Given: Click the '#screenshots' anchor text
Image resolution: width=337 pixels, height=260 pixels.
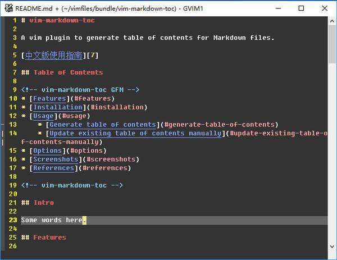Looking at the screenshot, I should pos(111,159).
